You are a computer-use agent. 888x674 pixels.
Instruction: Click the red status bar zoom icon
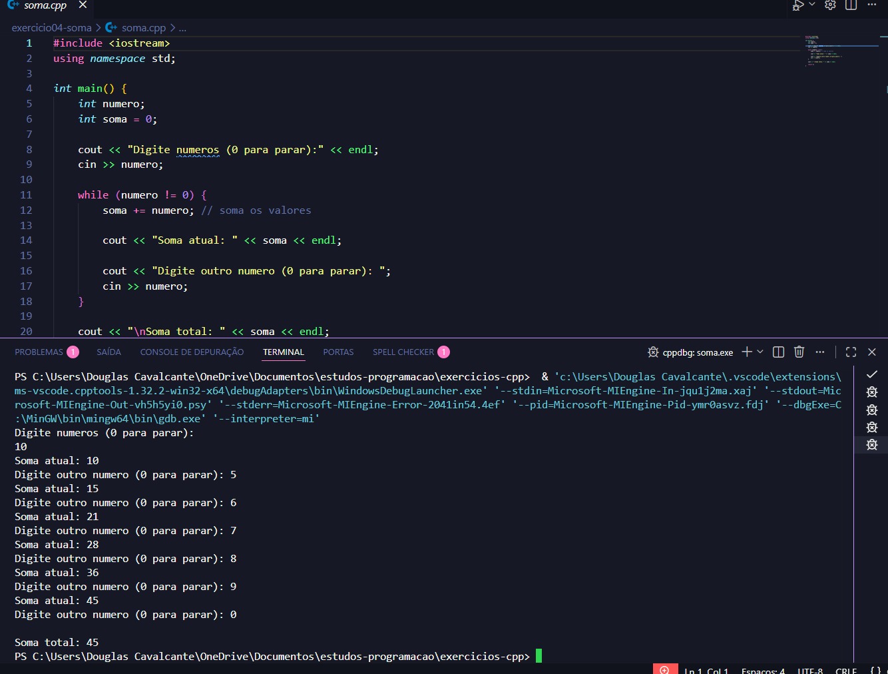pos(664,669)
